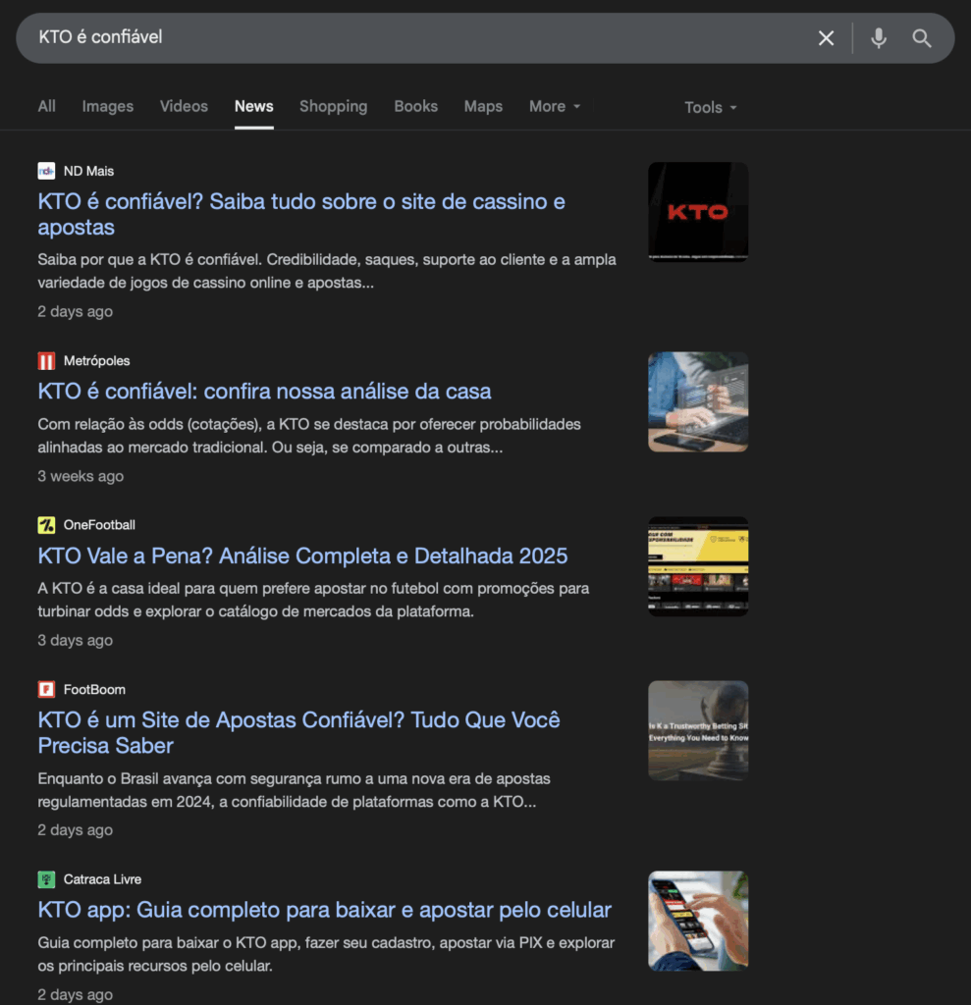Click the Metrópoles source name
Screen dimensions: 971x1005
pyautogui.click(x=97, y=361)
